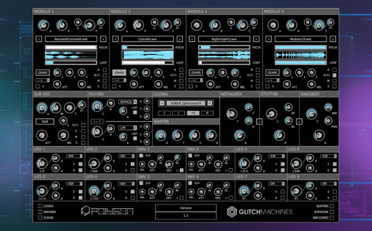The width and height of the screenshot is (372, 231).
Task: Adjust Module 1 pitch knob P
Action: pos(62,25)
